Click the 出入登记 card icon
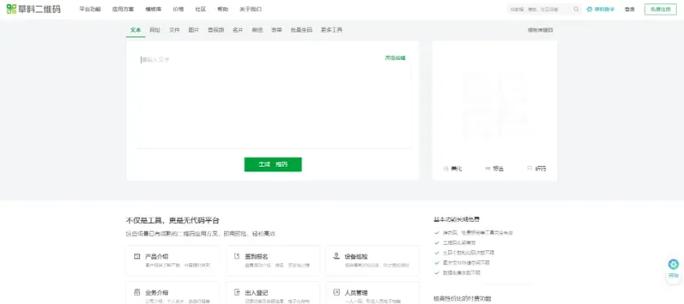This screenshot has width=684, height=304. (237, 293)
